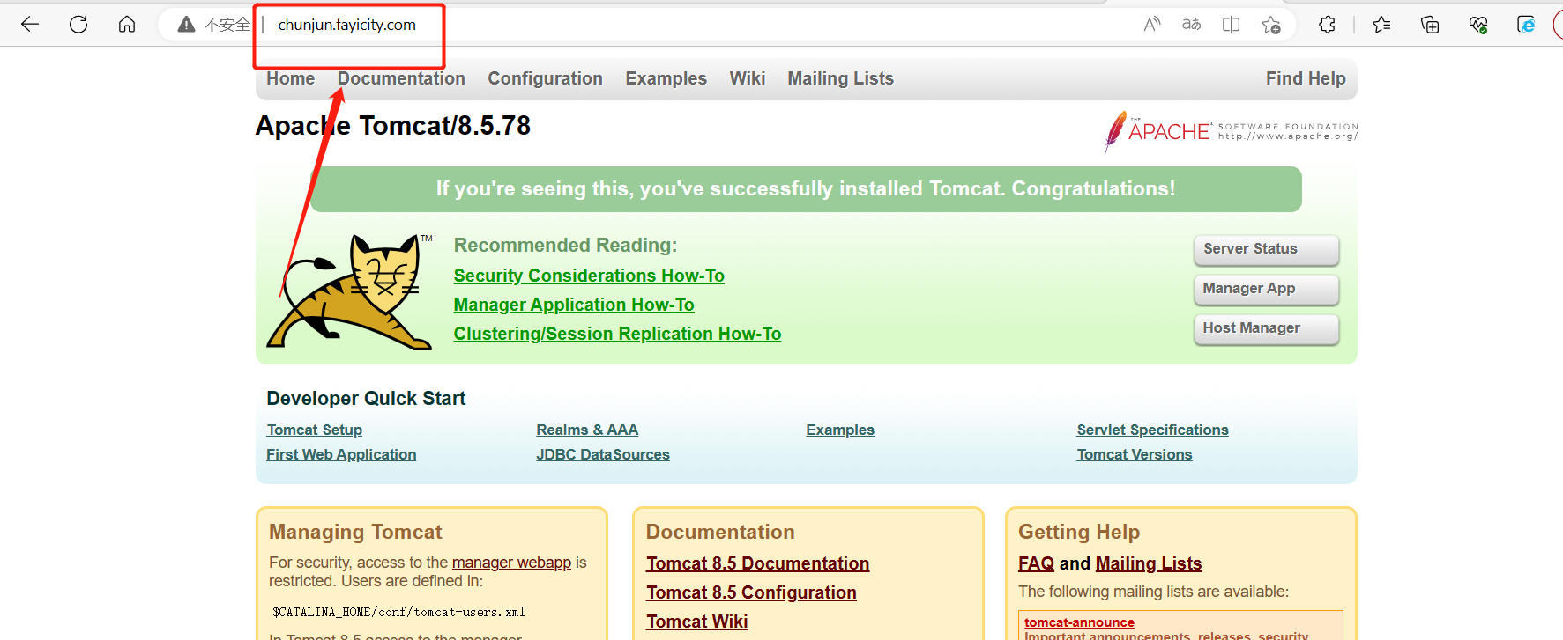Image resolution: width=1563 pixels, height=640 pixels.
Task: Open the manager webapp link
Action: coord(511,563)
